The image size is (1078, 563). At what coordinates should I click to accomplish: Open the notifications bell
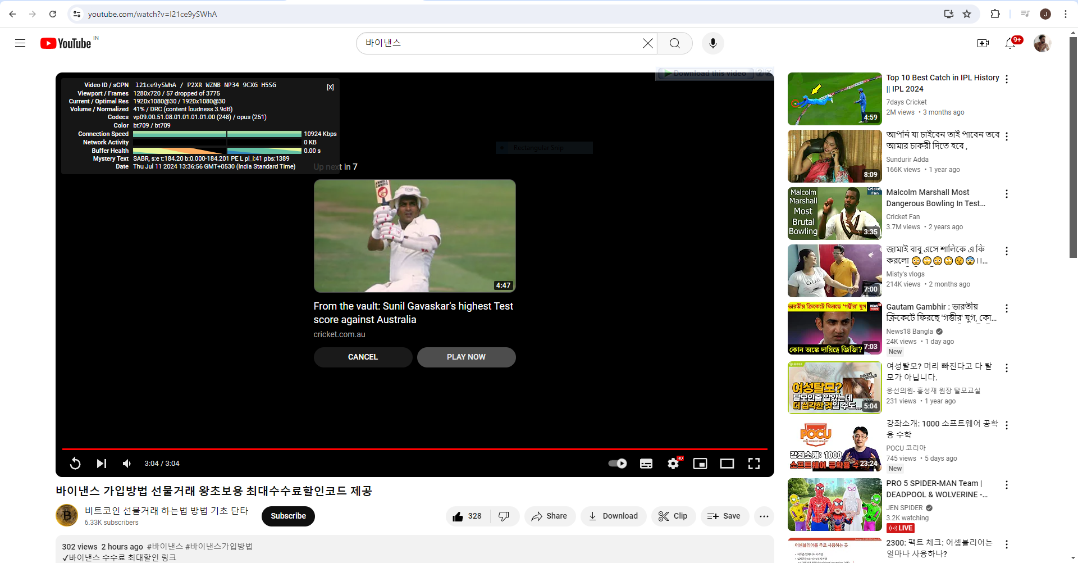tap(1011, 43)
